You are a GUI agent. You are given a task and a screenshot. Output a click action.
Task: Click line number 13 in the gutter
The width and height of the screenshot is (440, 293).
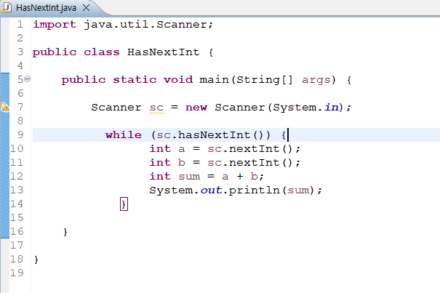click(x=17, y=190)
